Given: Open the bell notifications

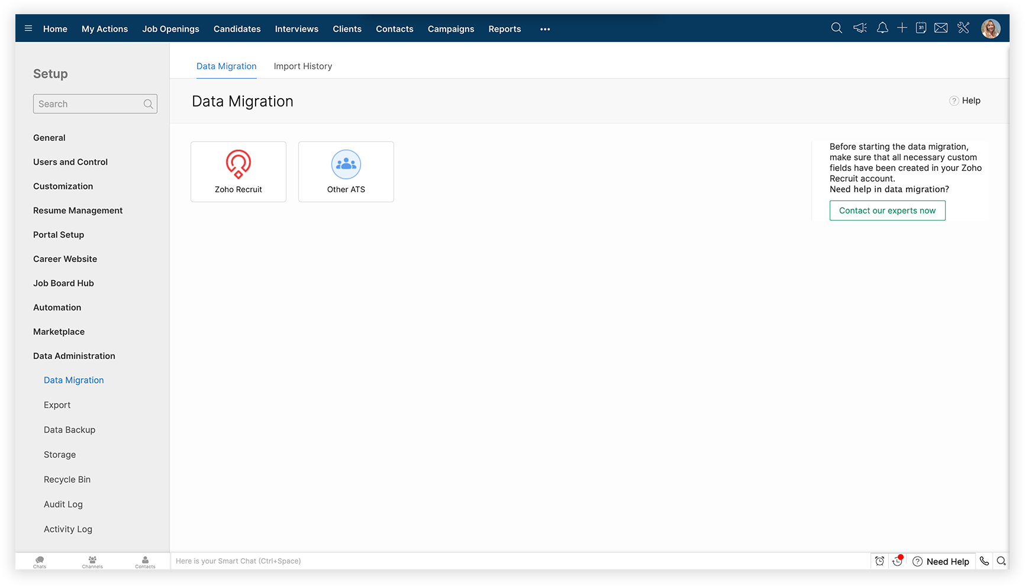Looking at the screenshot, I should [882, 28].
